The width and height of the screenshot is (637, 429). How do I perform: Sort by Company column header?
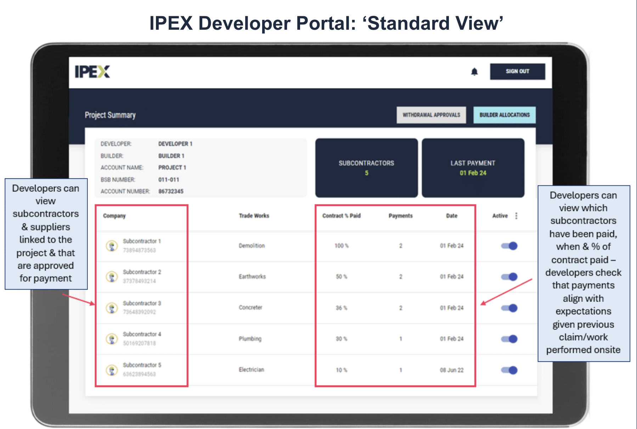(114, 216)
